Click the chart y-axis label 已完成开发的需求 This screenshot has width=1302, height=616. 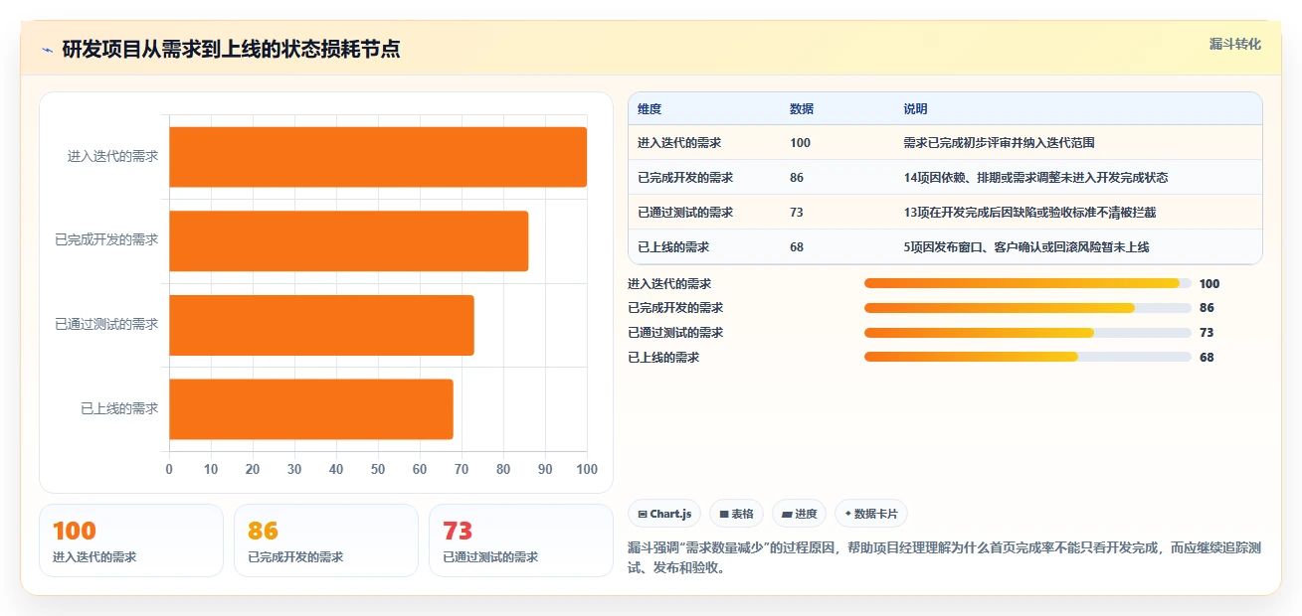106,240
